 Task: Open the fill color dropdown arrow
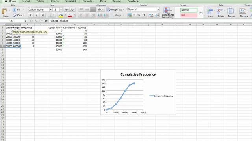[65, 15]
